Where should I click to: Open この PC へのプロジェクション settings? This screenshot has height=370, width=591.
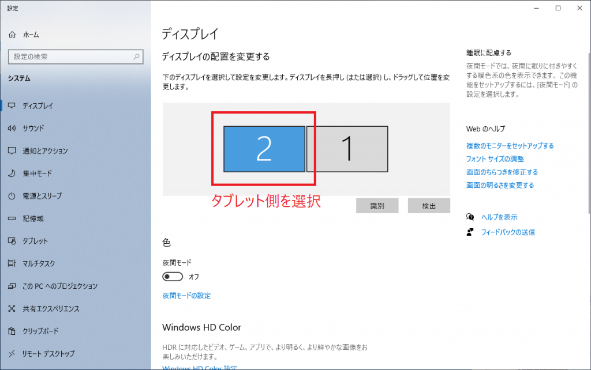60,286
